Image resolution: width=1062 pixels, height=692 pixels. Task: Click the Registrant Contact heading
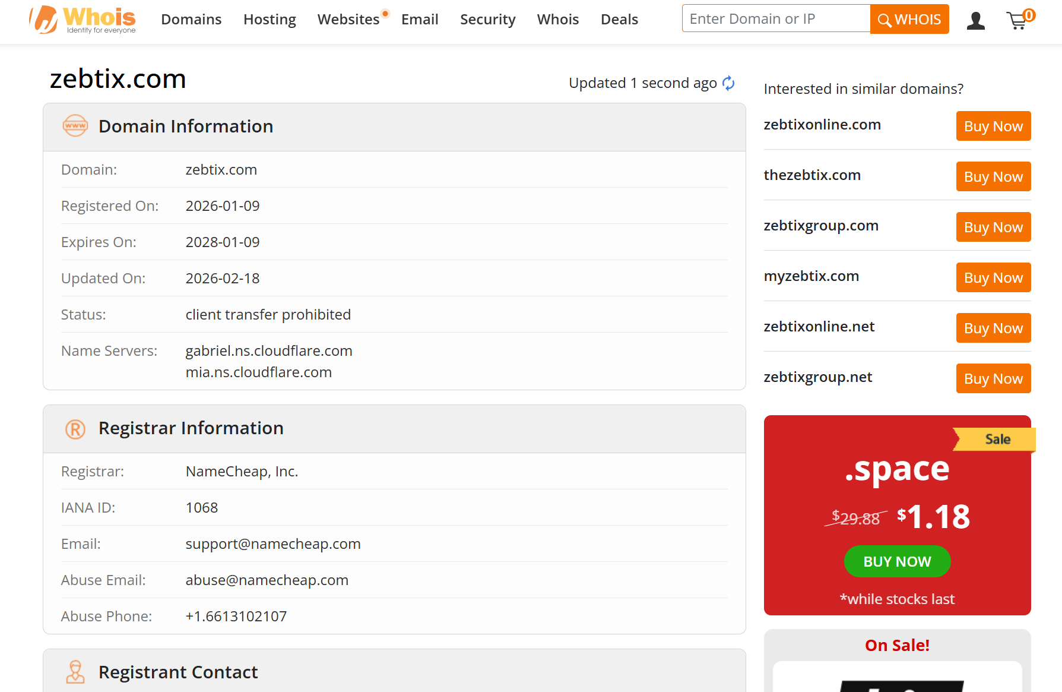pos(178,672)
